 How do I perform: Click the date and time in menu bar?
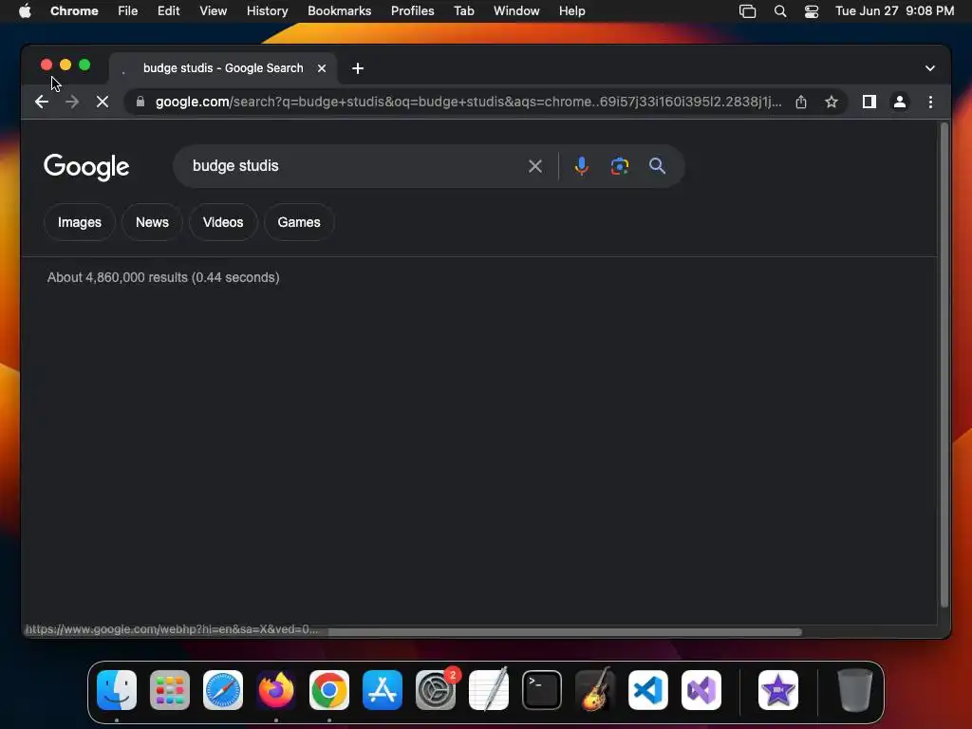tap(894, 11)
